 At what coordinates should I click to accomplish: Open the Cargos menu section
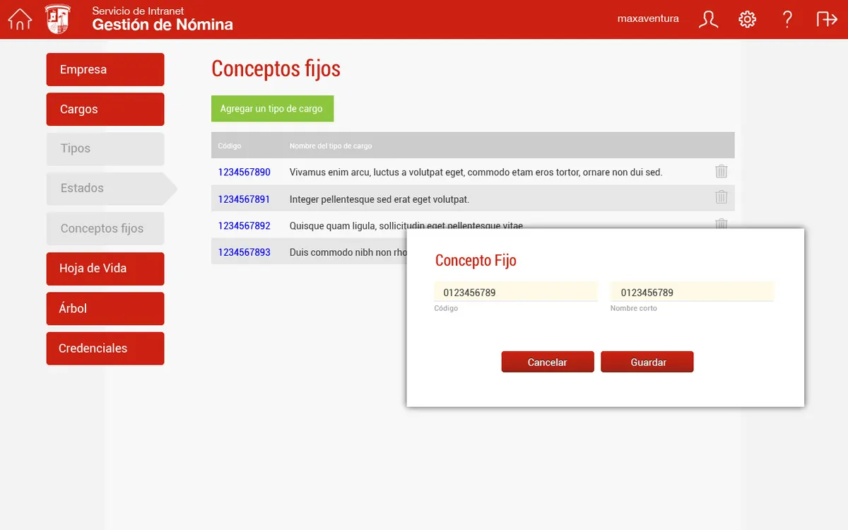105,109
